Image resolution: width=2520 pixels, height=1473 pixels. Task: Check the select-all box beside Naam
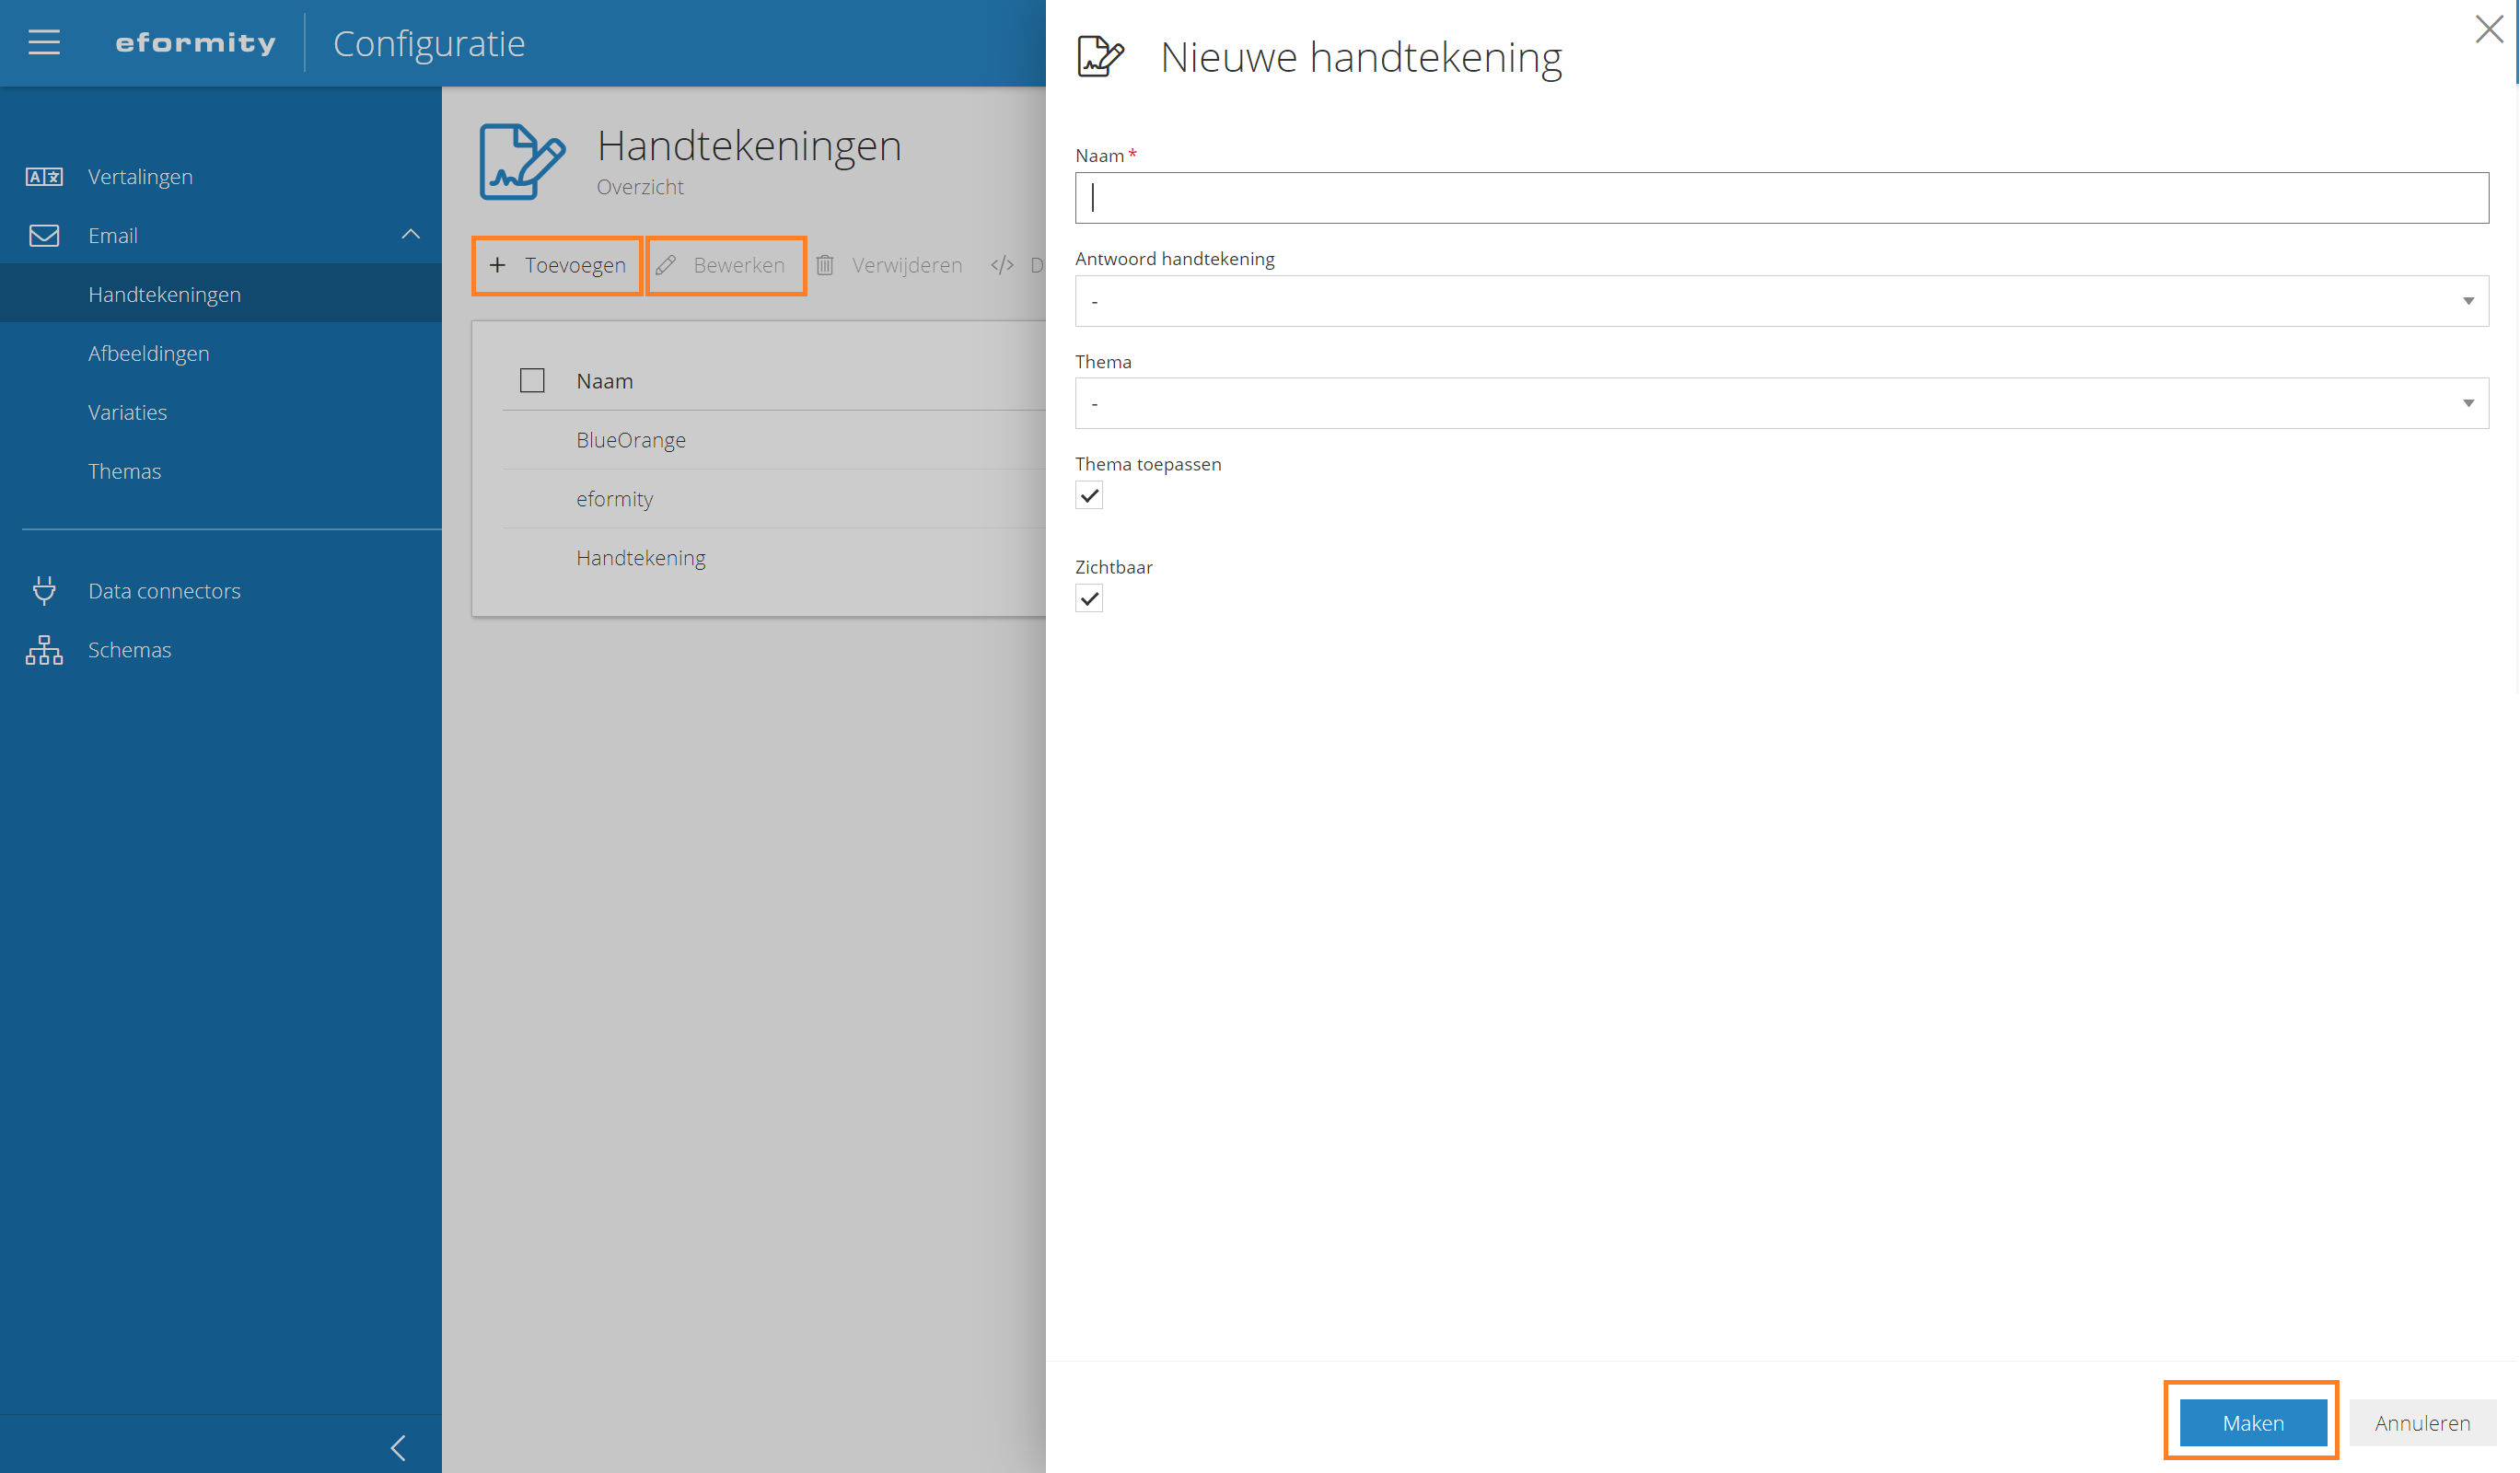click(x=532, y=381)
